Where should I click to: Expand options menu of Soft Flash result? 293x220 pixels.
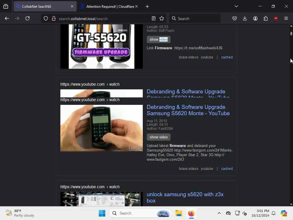(217, 57)
